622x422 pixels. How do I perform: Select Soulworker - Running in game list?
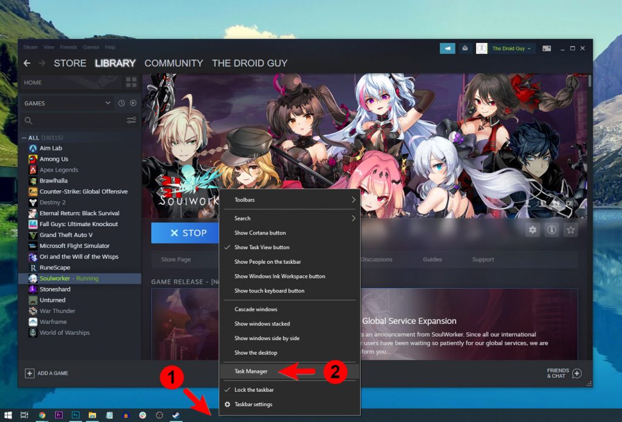[80, 278]
